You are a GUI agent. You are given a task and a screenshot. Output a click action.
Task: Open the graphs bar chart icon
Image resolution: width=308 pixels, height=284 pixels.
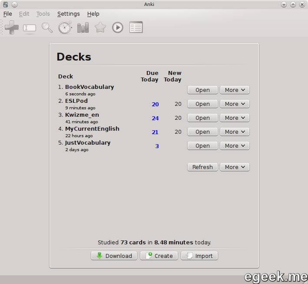pos(83,27)
